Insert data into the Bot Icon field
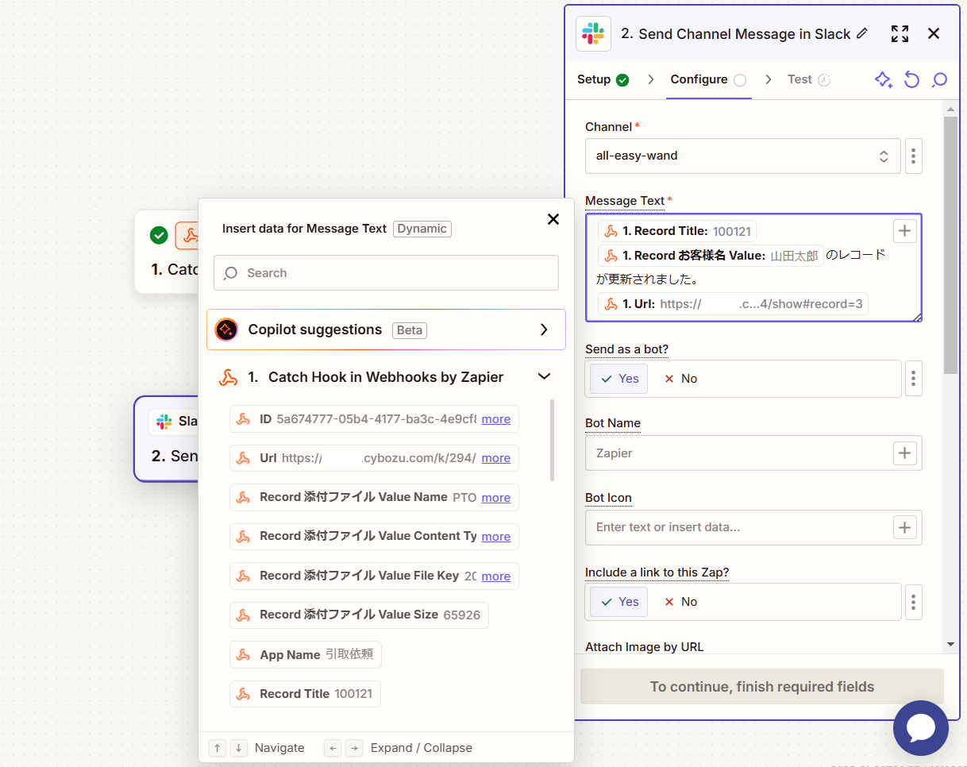 click(x=905, y=527)
